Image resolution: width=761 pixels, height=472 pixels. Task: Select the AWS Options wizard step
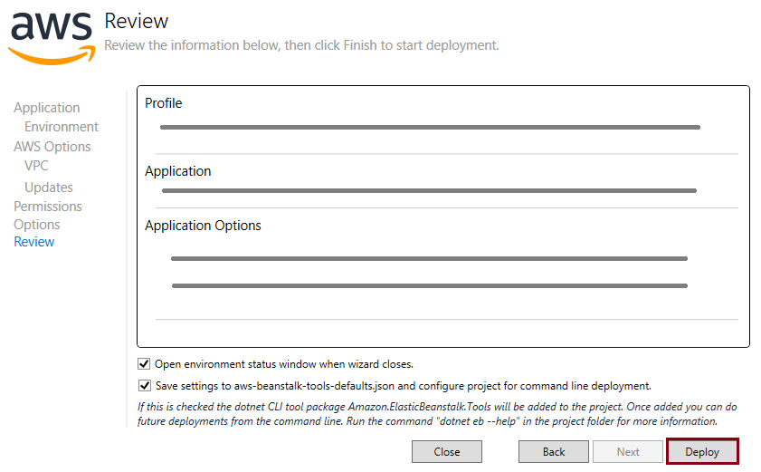pos(52,147)
